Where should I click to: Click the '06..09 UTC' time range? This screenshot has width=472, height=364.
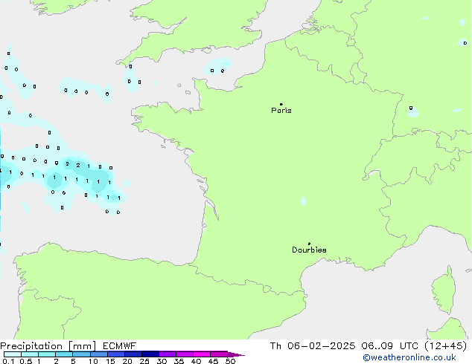pos(390,346)
